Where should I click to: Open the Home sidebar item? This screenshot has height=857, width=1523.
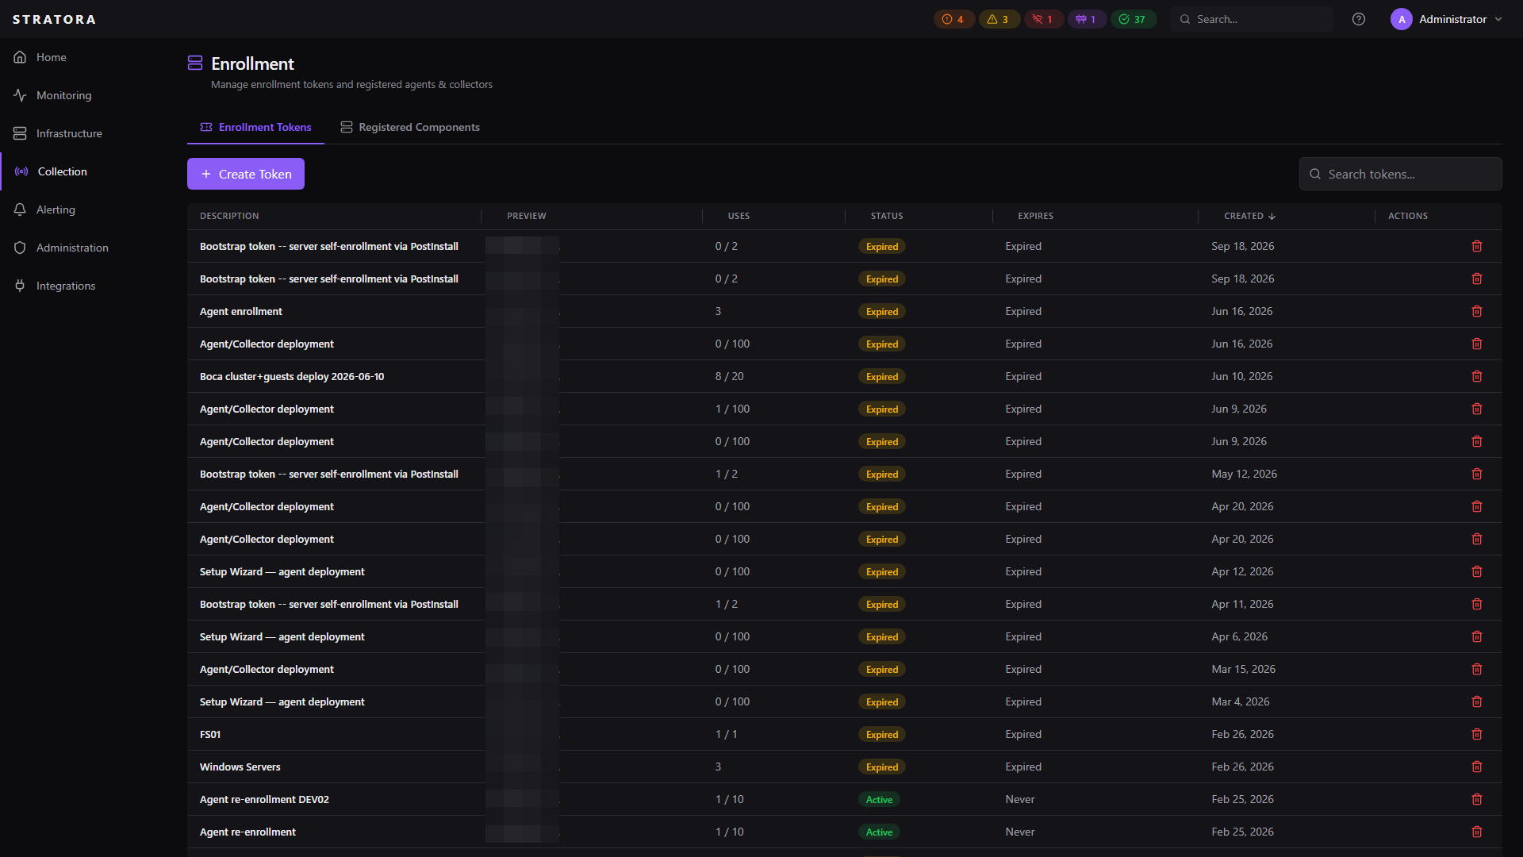(x=51, y=57)
